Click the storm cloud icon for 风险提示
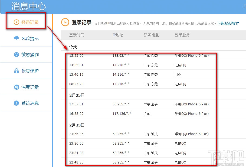Image resolution: width=246 pixels, height=167 pixels. [x=16, y=38]
